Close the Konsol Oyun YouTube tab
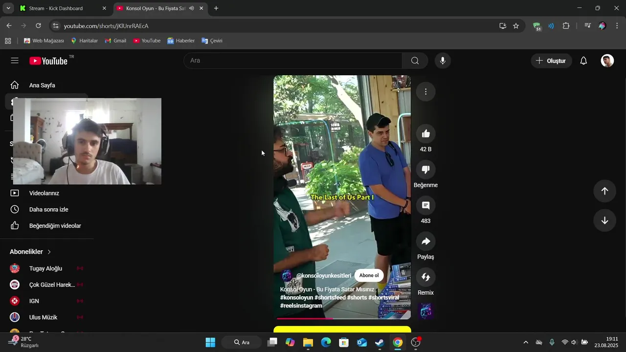The height and width of the screenshot is (352, 626). tap(201, 8)
